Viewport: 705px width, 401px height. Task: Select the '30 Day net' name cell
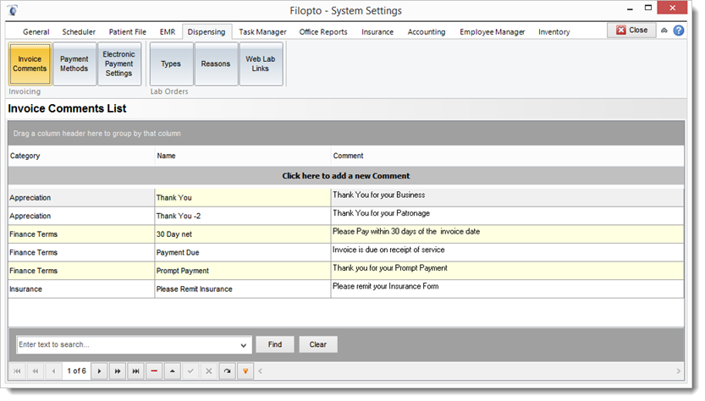[x=243, y=234]
